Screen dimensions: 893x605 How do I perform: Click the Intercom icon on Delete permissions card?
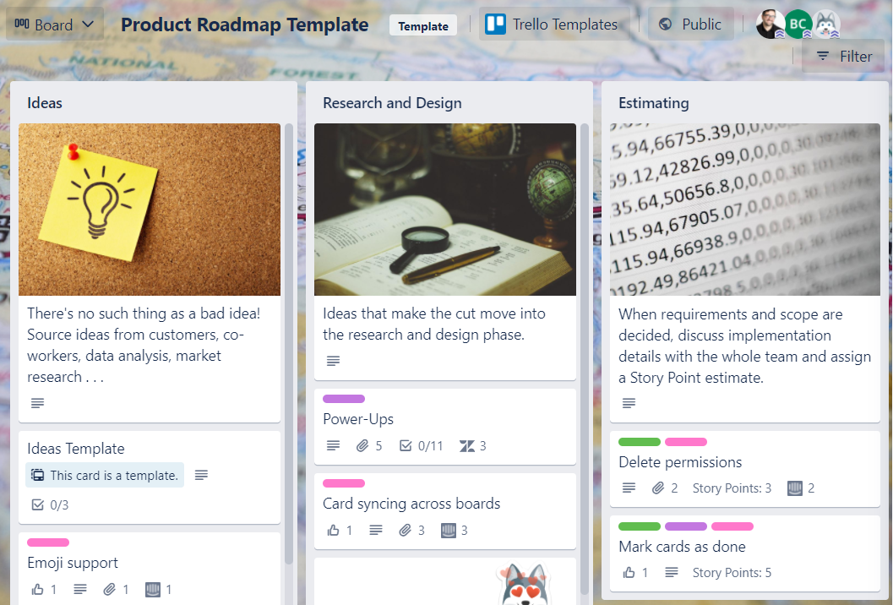click(794, 488)
